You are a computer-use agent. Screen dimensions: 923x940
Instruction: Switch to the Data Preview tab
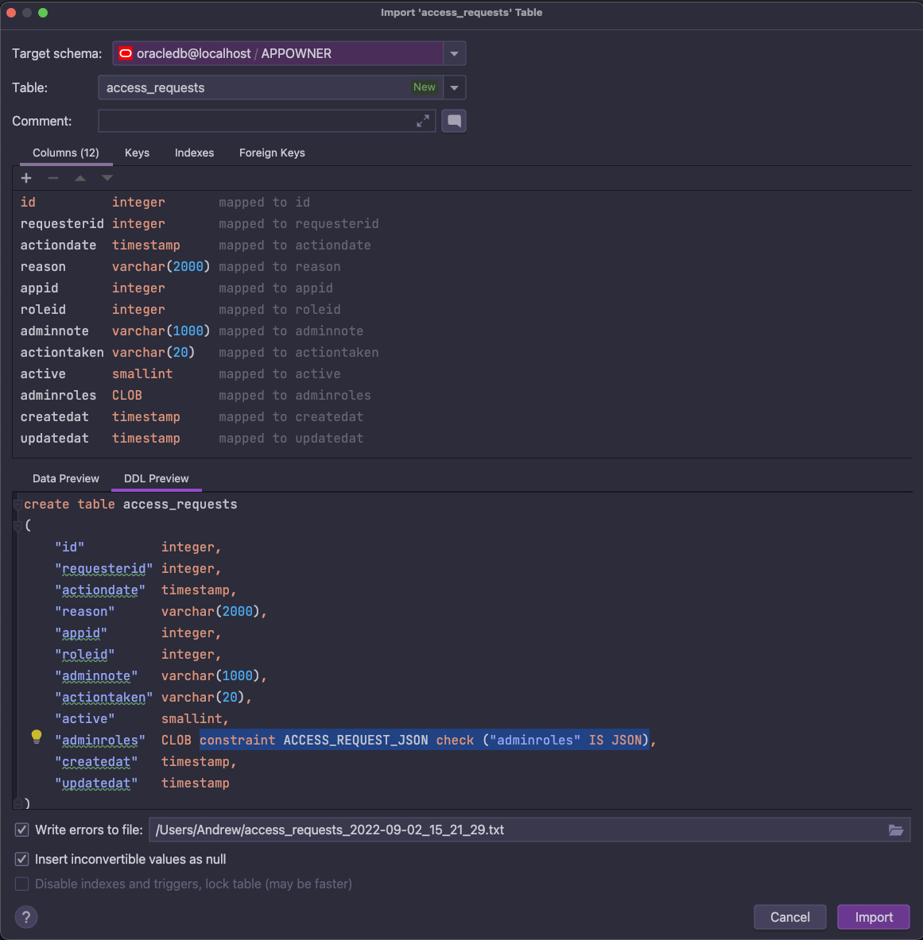click(x=66, y=478)
